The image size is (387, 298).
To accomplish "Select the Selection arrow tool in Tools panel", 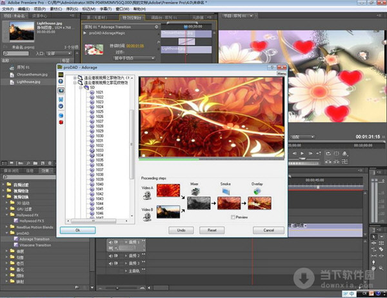I will click(x=373, y=237).
